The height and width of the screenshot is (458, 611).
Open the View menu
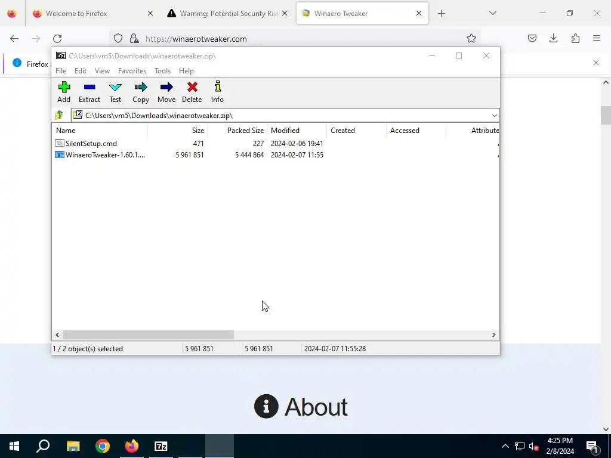click(x=102, y=71)
